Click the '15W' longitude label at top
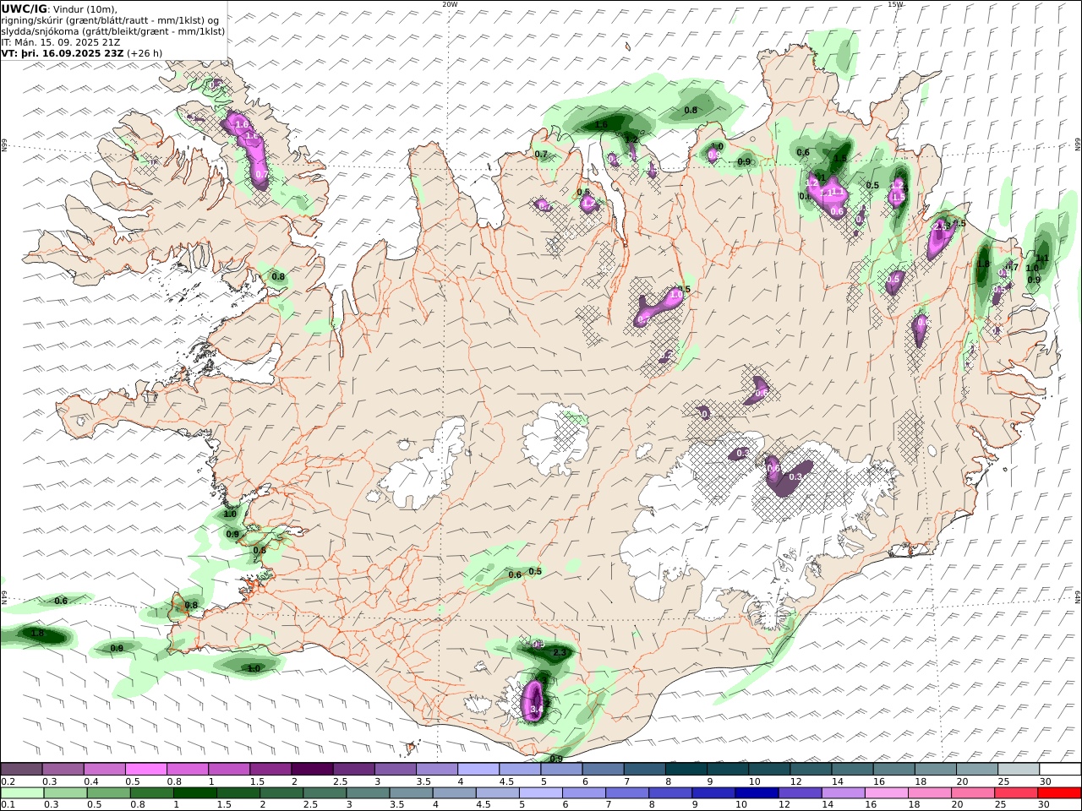This screenshot has width=1082, height=811. (894, 4)
